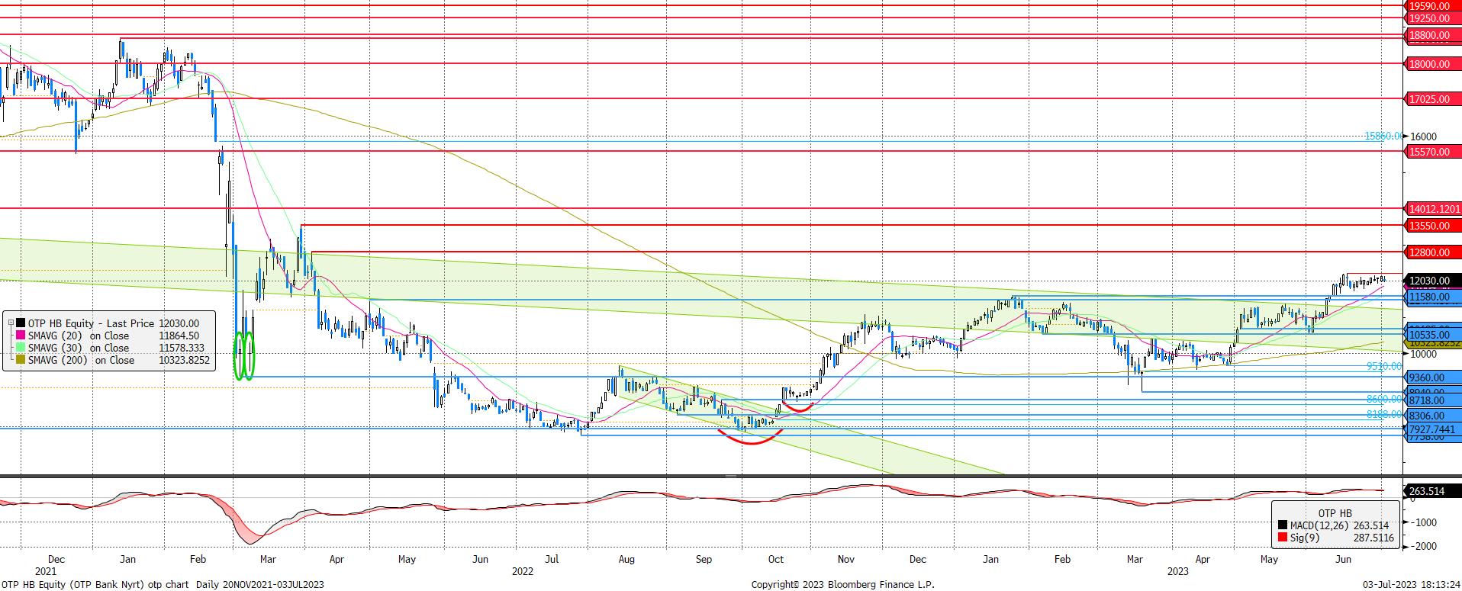
Task: Click the red 18000.00 price level tag
Action: (x=1433, y=64)
